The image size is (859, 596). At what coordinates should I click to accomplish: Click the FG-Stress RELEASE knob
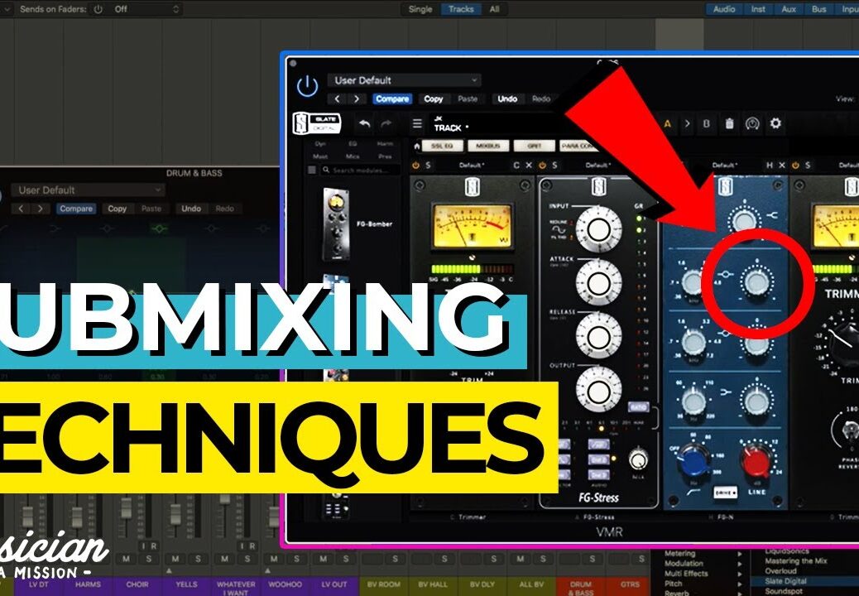coord(599,336)
